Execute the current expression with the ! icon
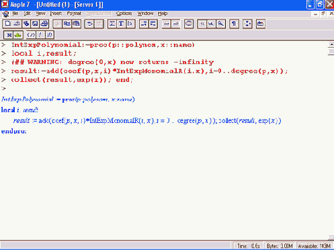The height and width of the screenshot is (250, 334). pos(40,35)
